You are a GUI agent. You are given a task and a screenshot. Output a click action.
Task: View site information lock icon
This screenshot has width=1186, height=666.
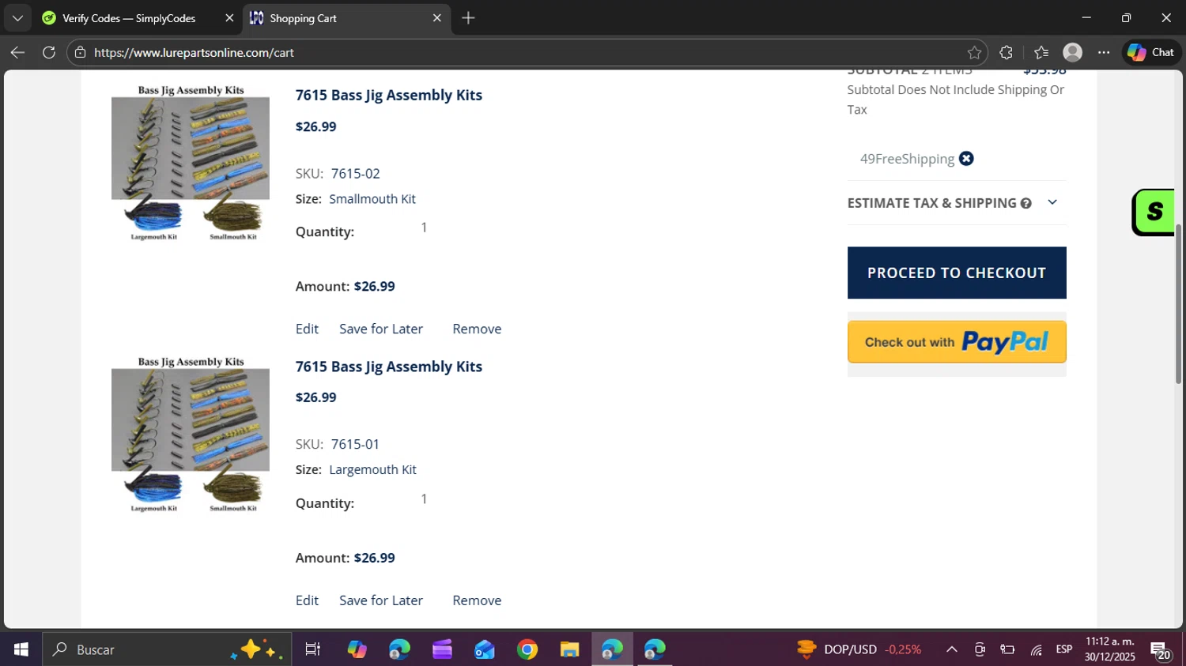(x=80, y=52)
